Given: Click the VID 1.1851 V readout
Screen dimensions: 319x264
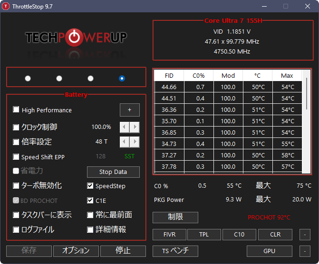Looking at the screenshot, I should 232,32.
